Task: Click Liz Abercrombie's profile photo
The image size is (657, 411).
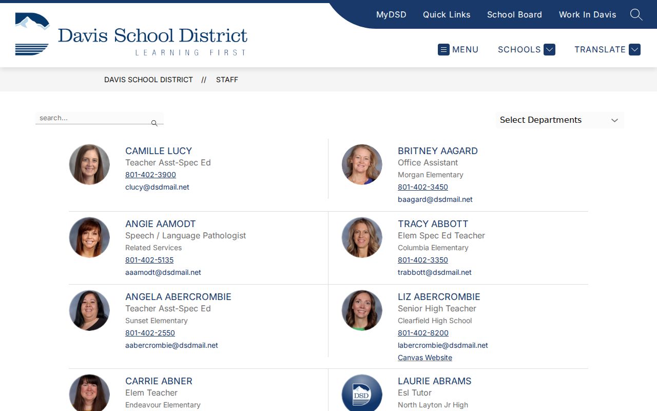Action: (x=362, y=310)
